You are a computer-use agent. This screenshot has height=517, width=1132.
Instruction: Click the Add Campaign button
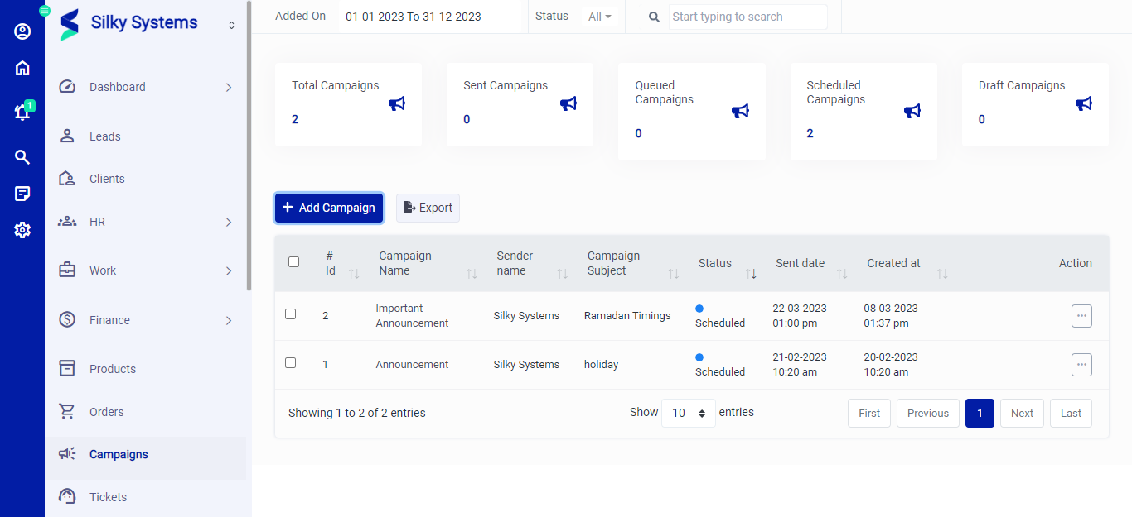pyautogui.click(x=329, y=208)
